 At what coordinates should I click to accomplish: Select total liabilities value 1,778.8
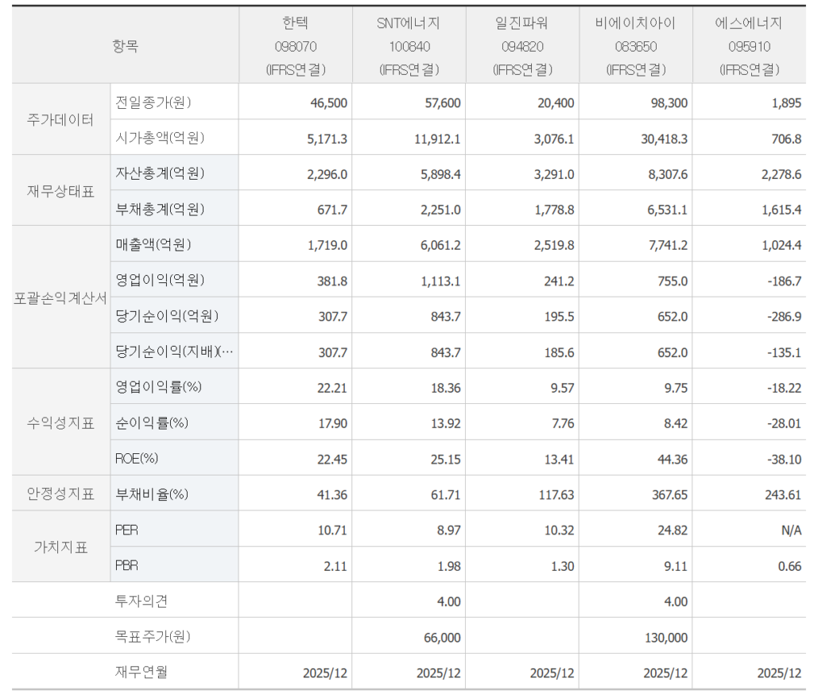click(x=554, y=210)
